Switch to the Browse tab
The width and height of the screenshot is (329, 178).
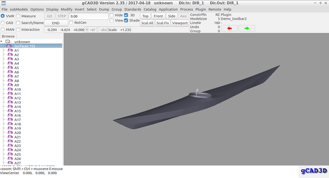click(x=8, y=36)
